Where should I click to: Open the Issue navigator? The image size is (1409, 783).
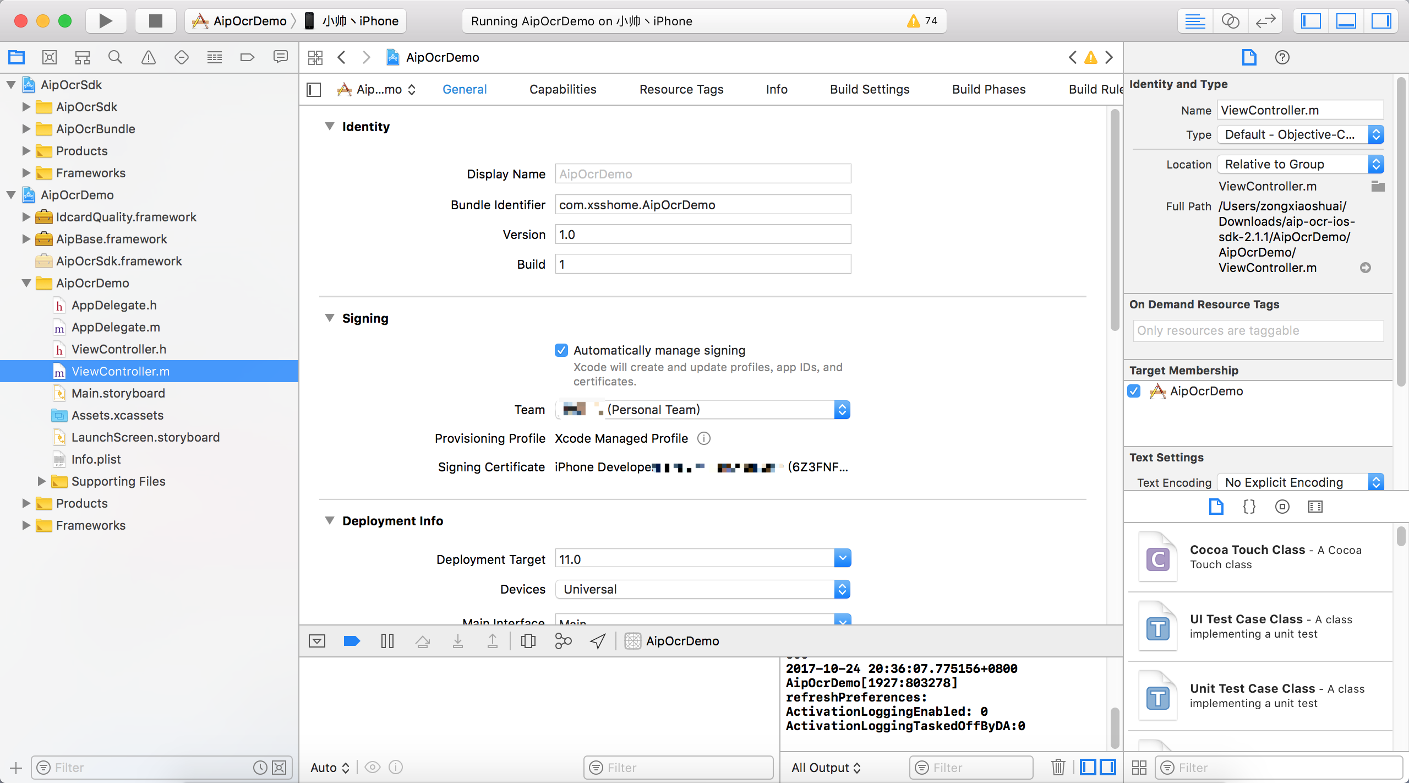[149, 57]
